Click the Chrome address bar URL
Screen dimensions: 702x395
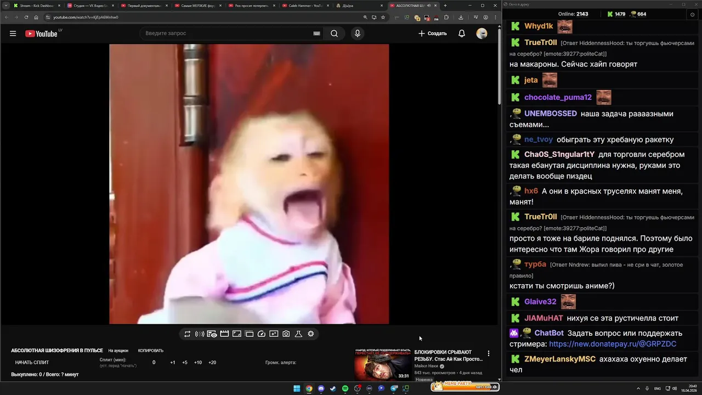[86, 17]
